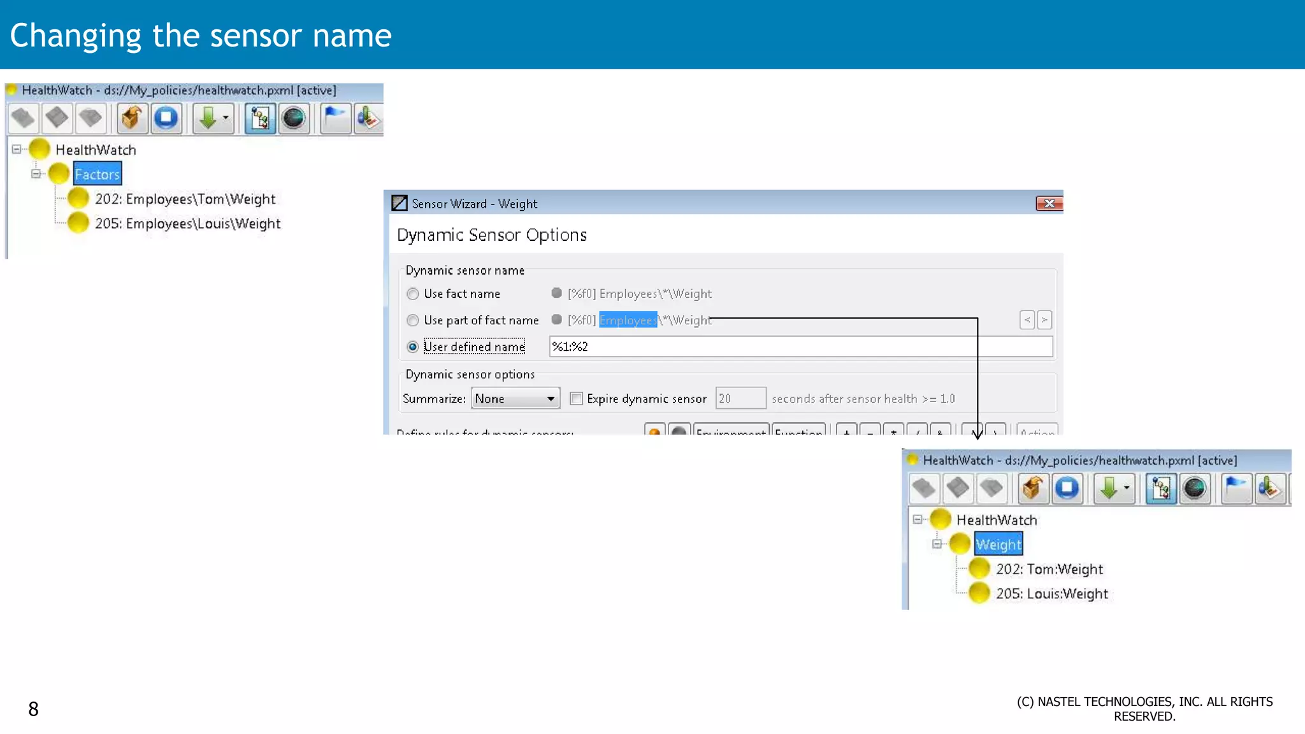This screenshot has width=1305, height=734.
Task: Click the left arrow fact-part button
Action: pos(1027,320)
